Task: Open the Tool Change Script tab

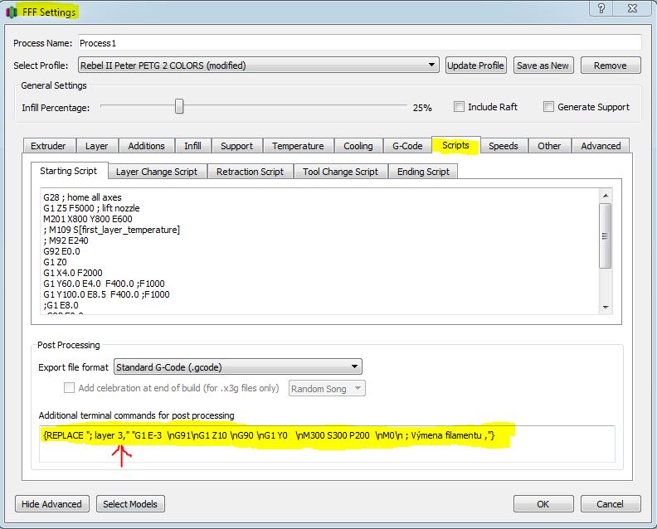Action: 340,172
